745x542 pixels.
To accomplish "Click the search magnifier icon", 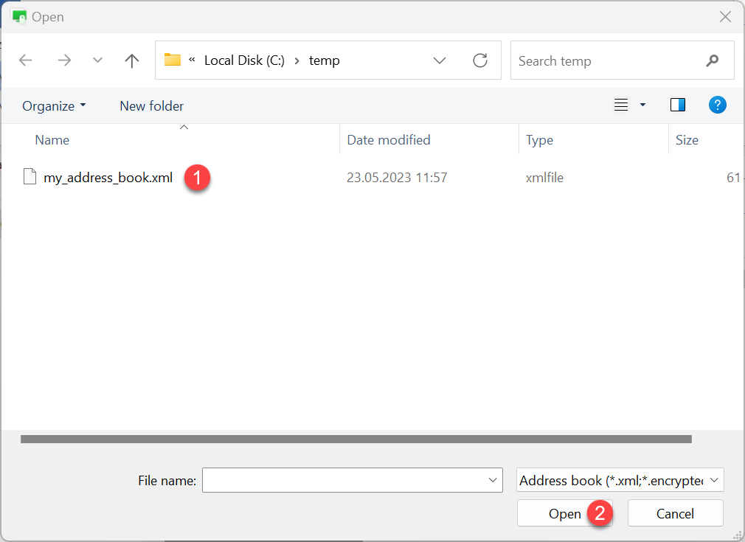I will 712,60.
